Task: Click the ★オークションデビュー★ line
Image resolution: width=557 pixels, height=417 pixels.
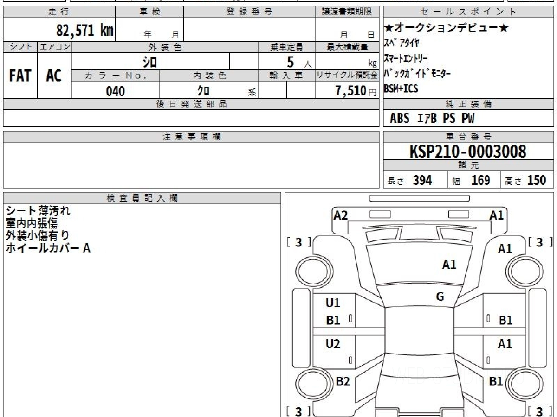Action: 447,28
